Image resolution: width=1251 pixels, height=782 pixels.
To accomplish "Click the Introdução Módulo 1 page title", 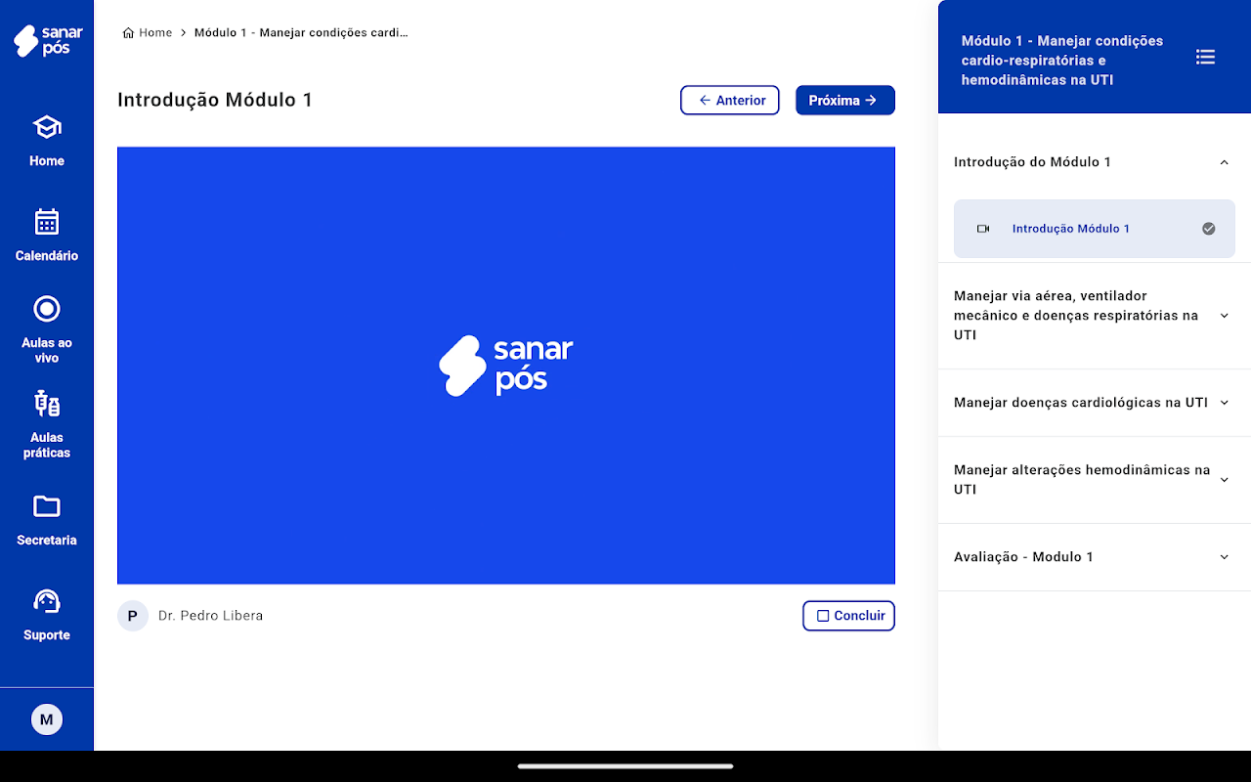I will click(215, 100).
